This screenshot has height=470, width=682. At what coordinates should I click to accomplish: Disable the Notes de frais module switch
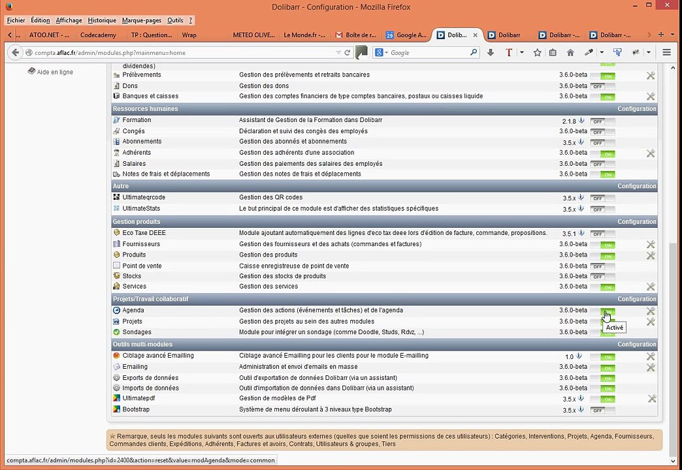point(603,175)
